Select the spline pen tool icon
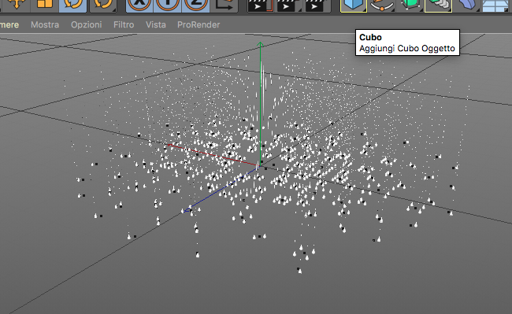This screenshot has height=314, width=512. 382,5
